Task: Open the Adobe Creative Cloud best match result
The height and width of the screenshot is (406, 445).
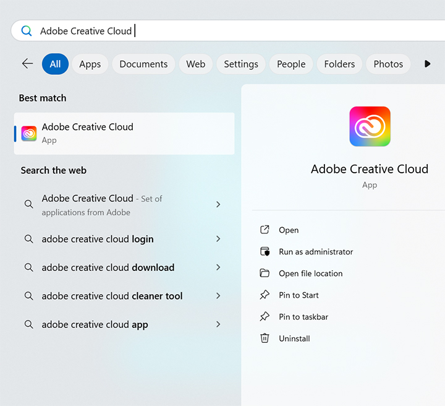Action: point(124,133)
